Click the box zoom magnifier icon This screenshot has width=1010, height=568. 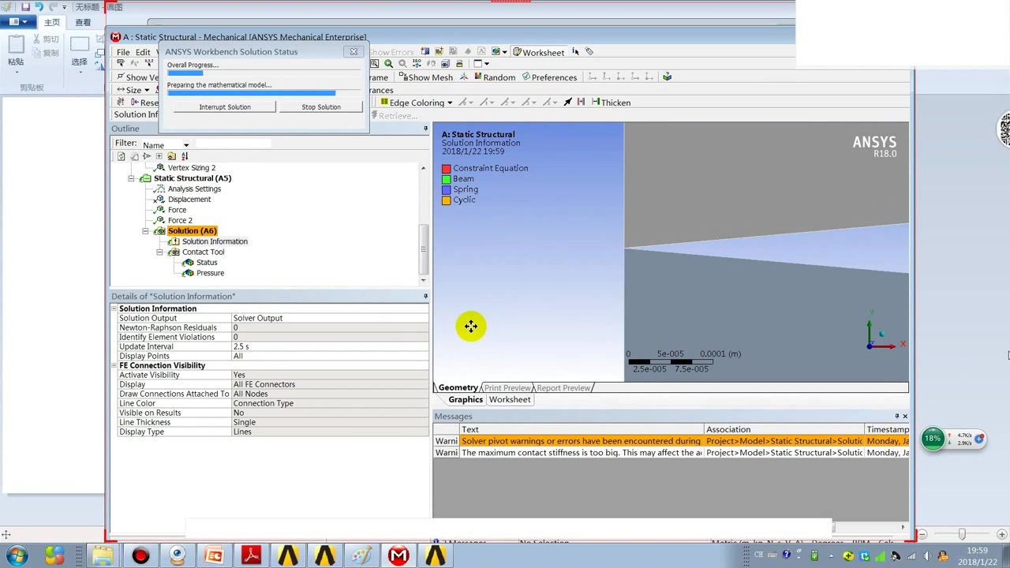(x=375, y=64)
